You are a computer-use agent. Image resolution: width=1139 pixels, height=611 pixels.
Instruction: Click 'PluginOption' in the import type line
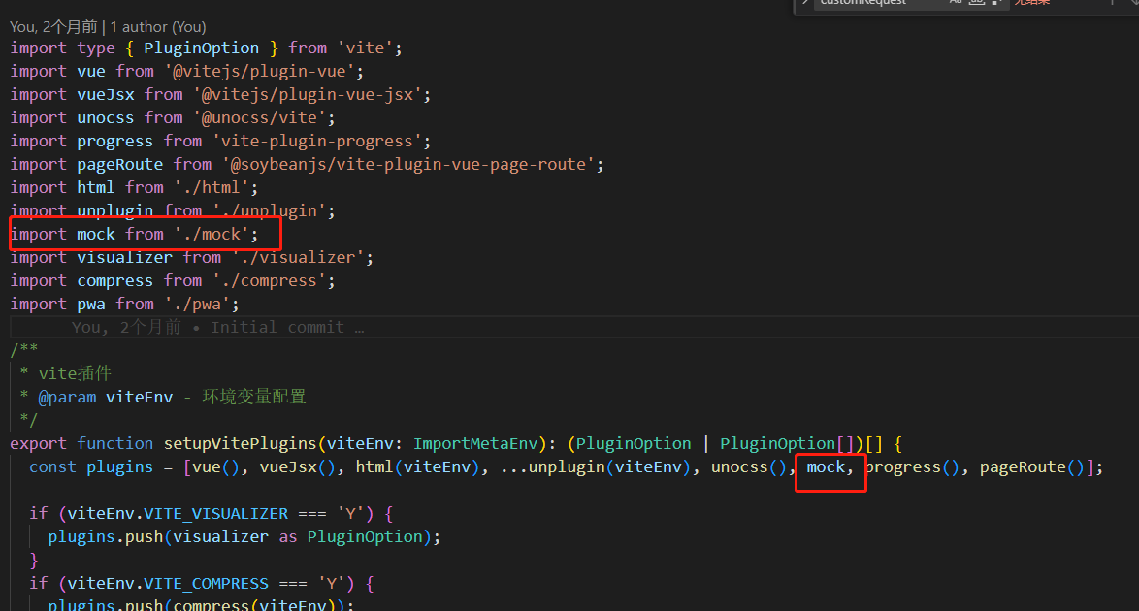click(x=201, y=48)
